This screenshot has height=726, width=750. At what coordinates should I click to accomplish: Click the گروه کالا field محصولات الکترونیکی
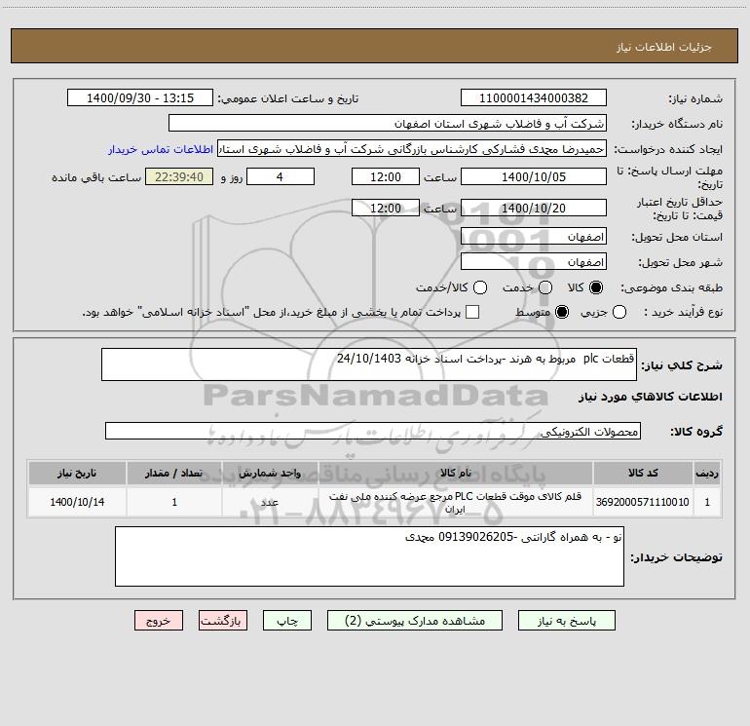(x=373, y=431)
